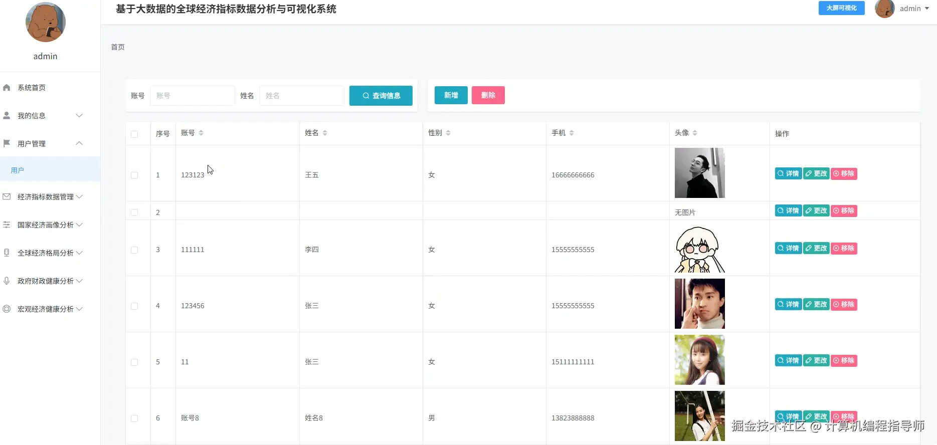This screenshot has width=937, height=445.
Task: Sort the table by 账号 column arrows
Action: click(201, 133)
